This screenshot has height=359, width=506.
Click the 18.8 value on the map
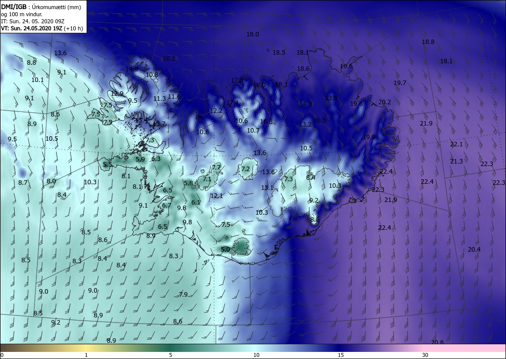428,42
